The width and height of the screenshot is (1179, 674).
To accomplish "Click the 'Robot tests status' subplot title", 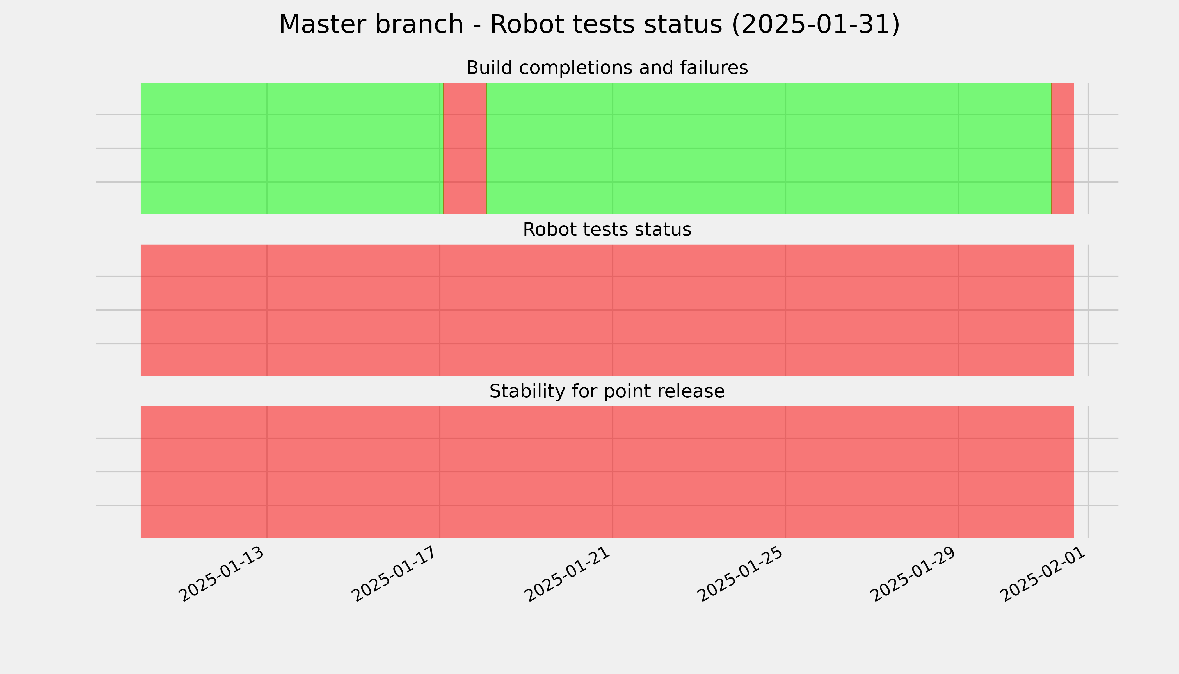I will point(607,230).
